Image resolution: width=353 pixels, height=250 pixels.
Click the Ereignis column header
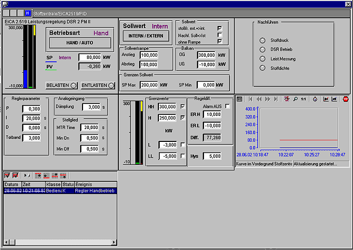tap(96, 185)
